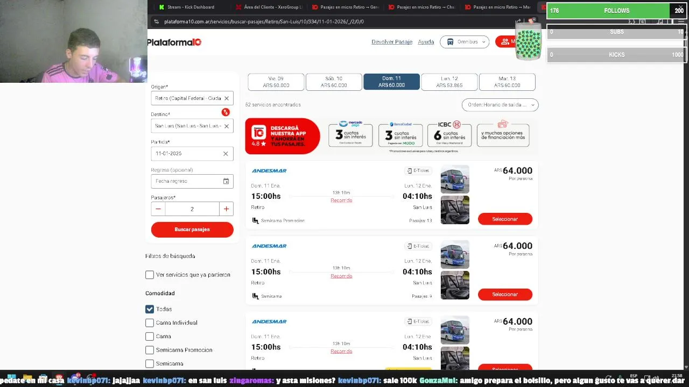689x387 pixels.
Task: Check the Semicama Promocion filter
Action: (150, 350)
